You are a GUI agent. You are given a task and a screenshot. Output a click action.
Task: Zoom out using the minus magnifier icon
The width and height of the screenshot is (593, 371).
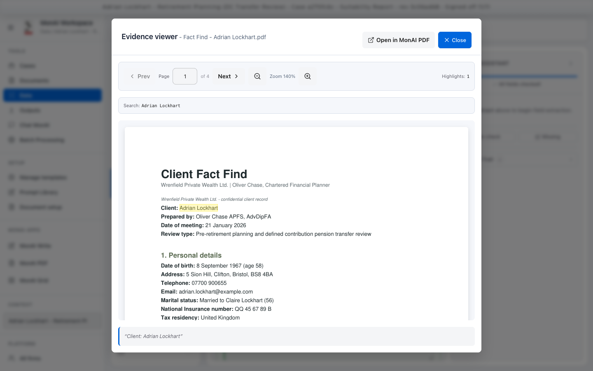257,76
